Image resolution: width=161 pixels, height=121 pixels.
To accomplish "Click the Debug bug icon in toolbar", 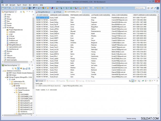I will [67, 8].
